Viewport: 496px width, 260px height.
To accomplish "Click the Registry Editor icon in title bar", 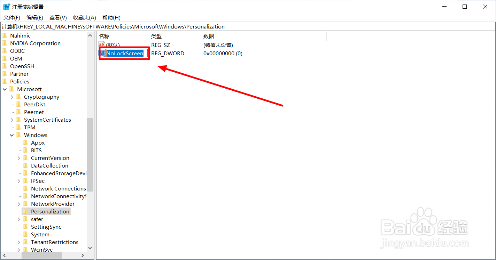I will click(x=6, y=6).
